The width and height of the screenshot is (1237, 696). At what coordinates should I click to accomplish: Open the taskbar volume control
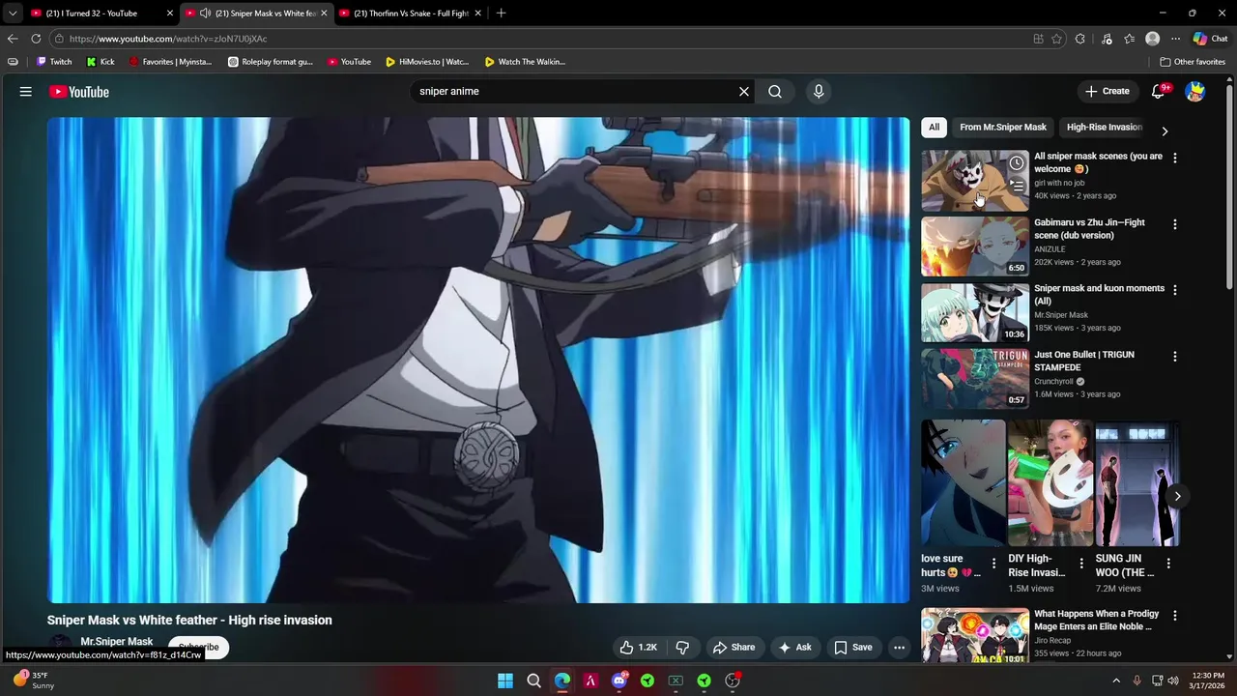click(x=1173, y=681)
